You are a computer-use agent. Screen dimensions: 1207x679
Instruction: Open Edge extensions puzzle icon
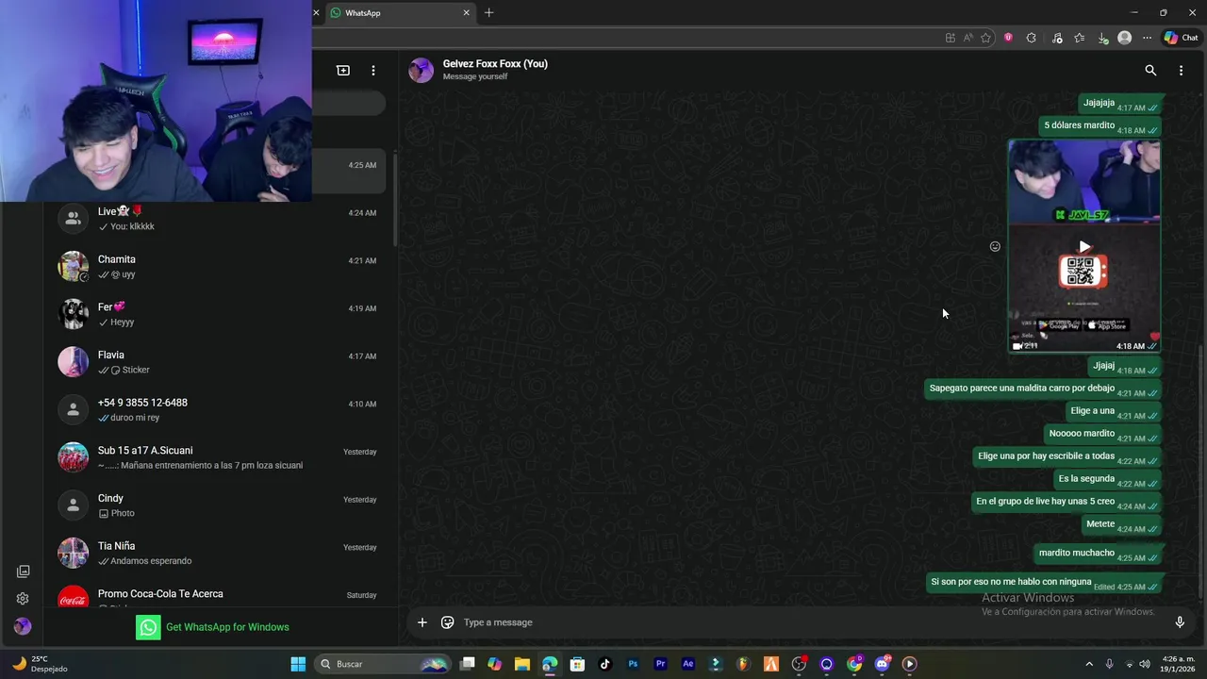coord(1031,38)
